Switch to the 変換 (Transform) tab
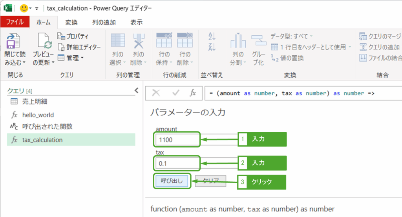This screenshot has height=217, width=402. 71,22
